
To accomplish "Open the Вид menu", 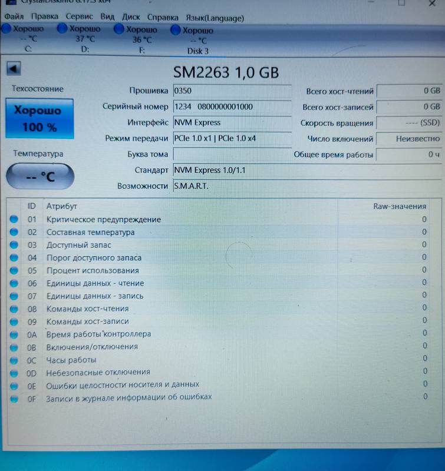I will coord(107,18).
